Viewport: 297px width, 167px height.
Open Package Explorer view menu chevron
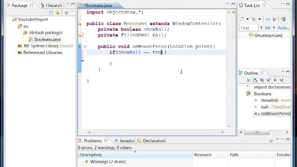tap(73, 12)
